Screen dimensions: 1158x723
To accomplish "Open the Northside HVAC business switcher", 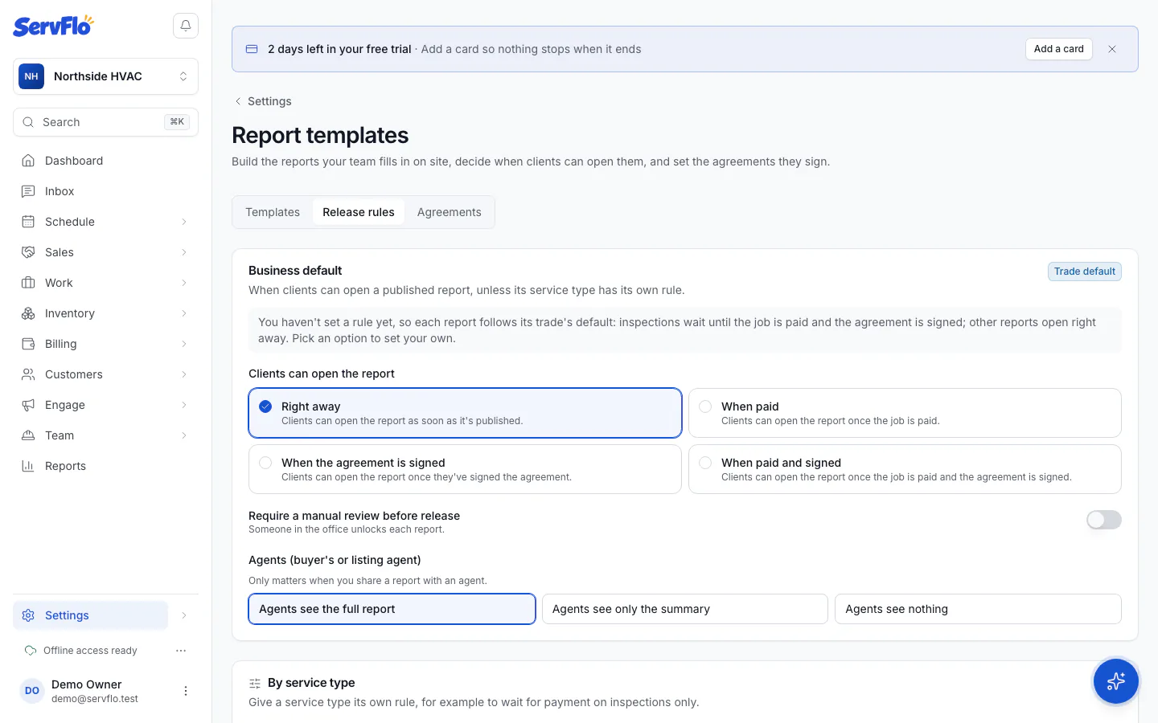I will point(105,76).
